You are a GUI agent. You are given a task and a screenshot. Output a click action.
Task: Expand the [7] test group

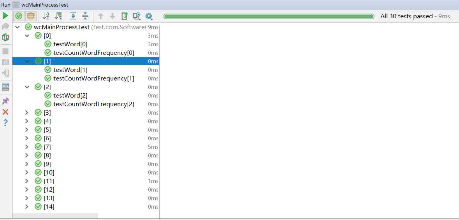point(27,147)
